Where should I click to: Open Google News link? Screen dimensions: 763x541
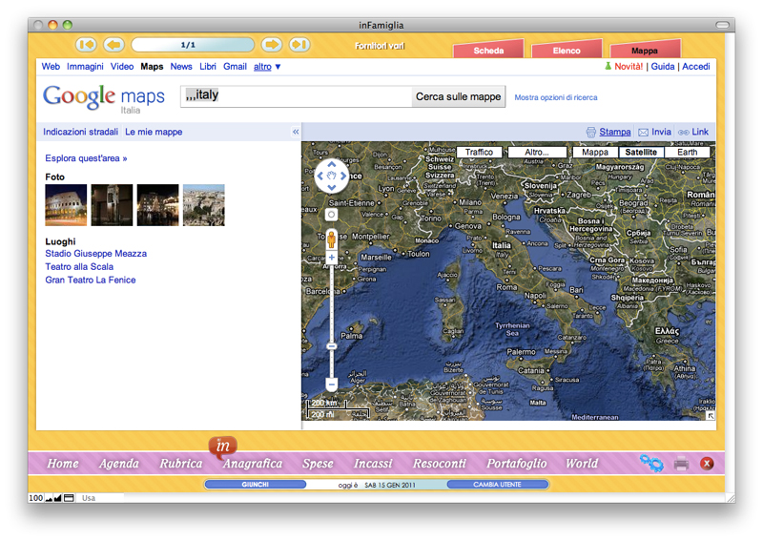click(x=181, y=67)
